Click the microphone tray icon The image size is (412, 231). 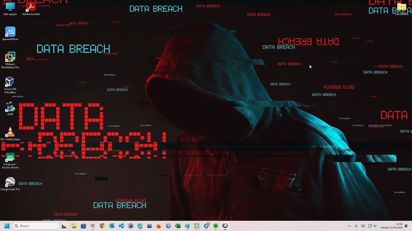click(356, 226)
